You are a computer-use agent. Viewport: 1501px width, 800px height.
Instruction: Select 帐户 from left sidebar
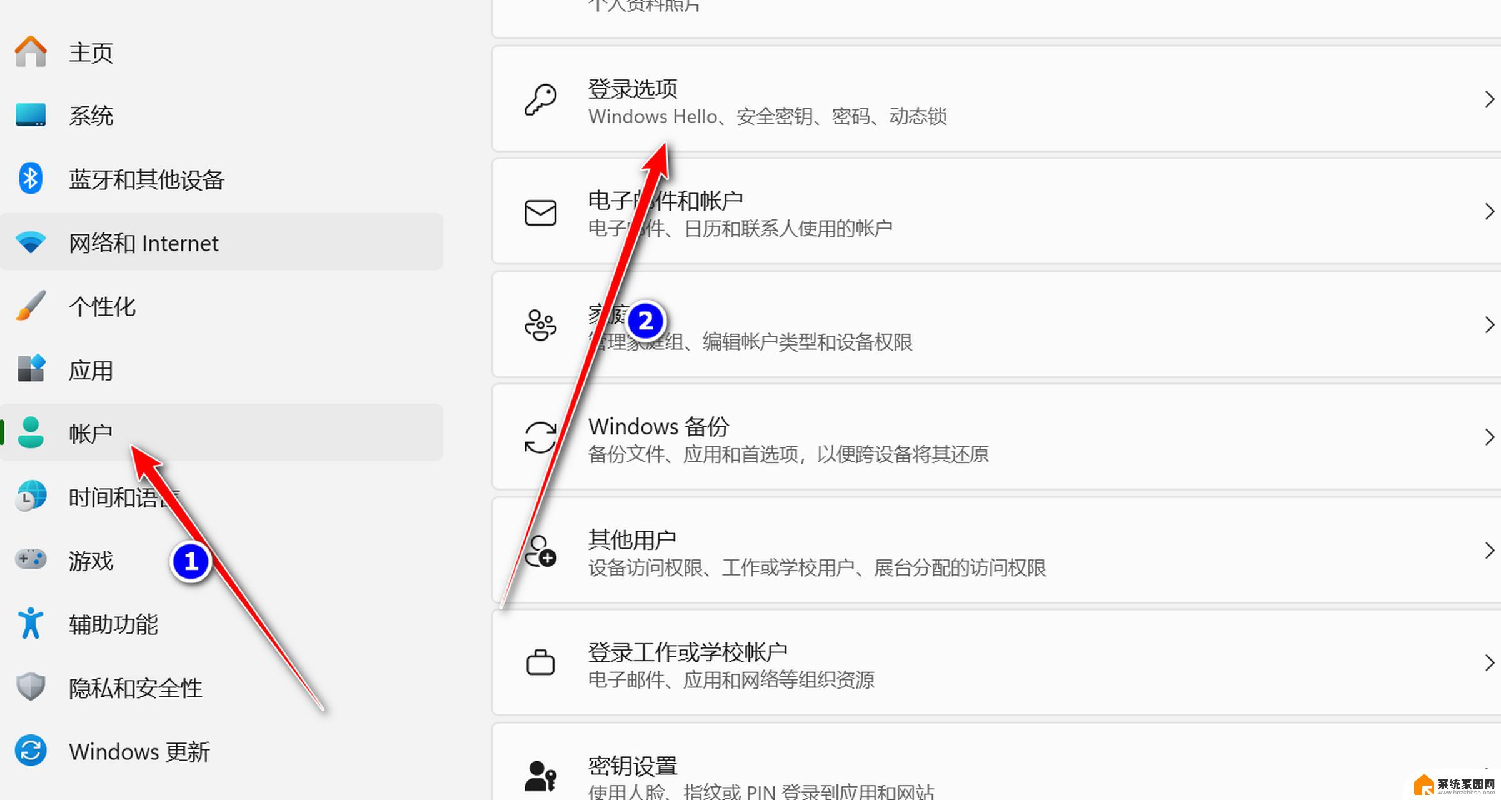[91, 431]
